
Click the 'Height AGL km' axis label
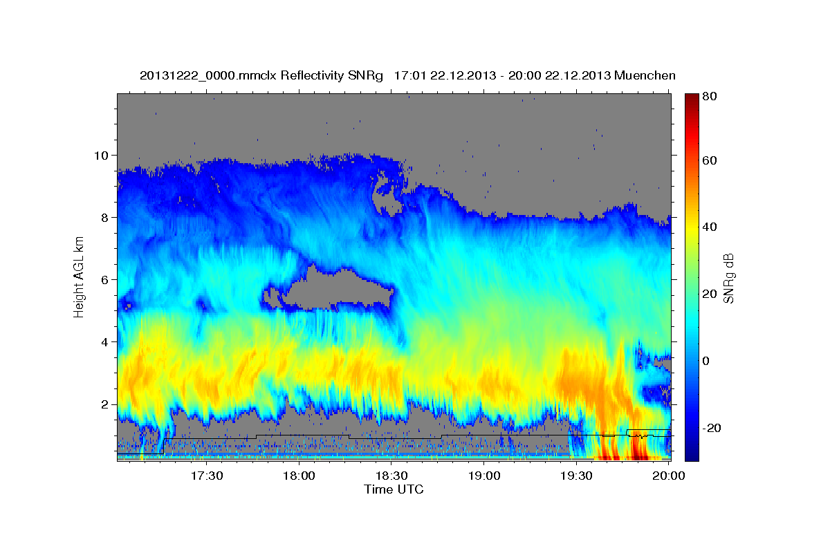click(79, 277)
